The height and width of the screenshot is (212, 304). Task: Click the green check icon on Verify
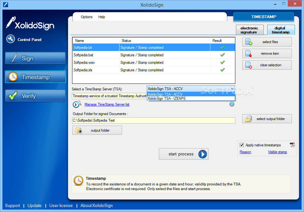pyautogui.click(x=13, y=96)
